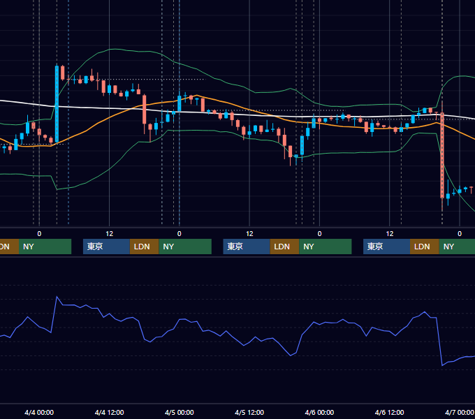Select the long red candle before 4/7 00:00
The width and height of the screenshot is (475, 419).
(x=442, y=156)
